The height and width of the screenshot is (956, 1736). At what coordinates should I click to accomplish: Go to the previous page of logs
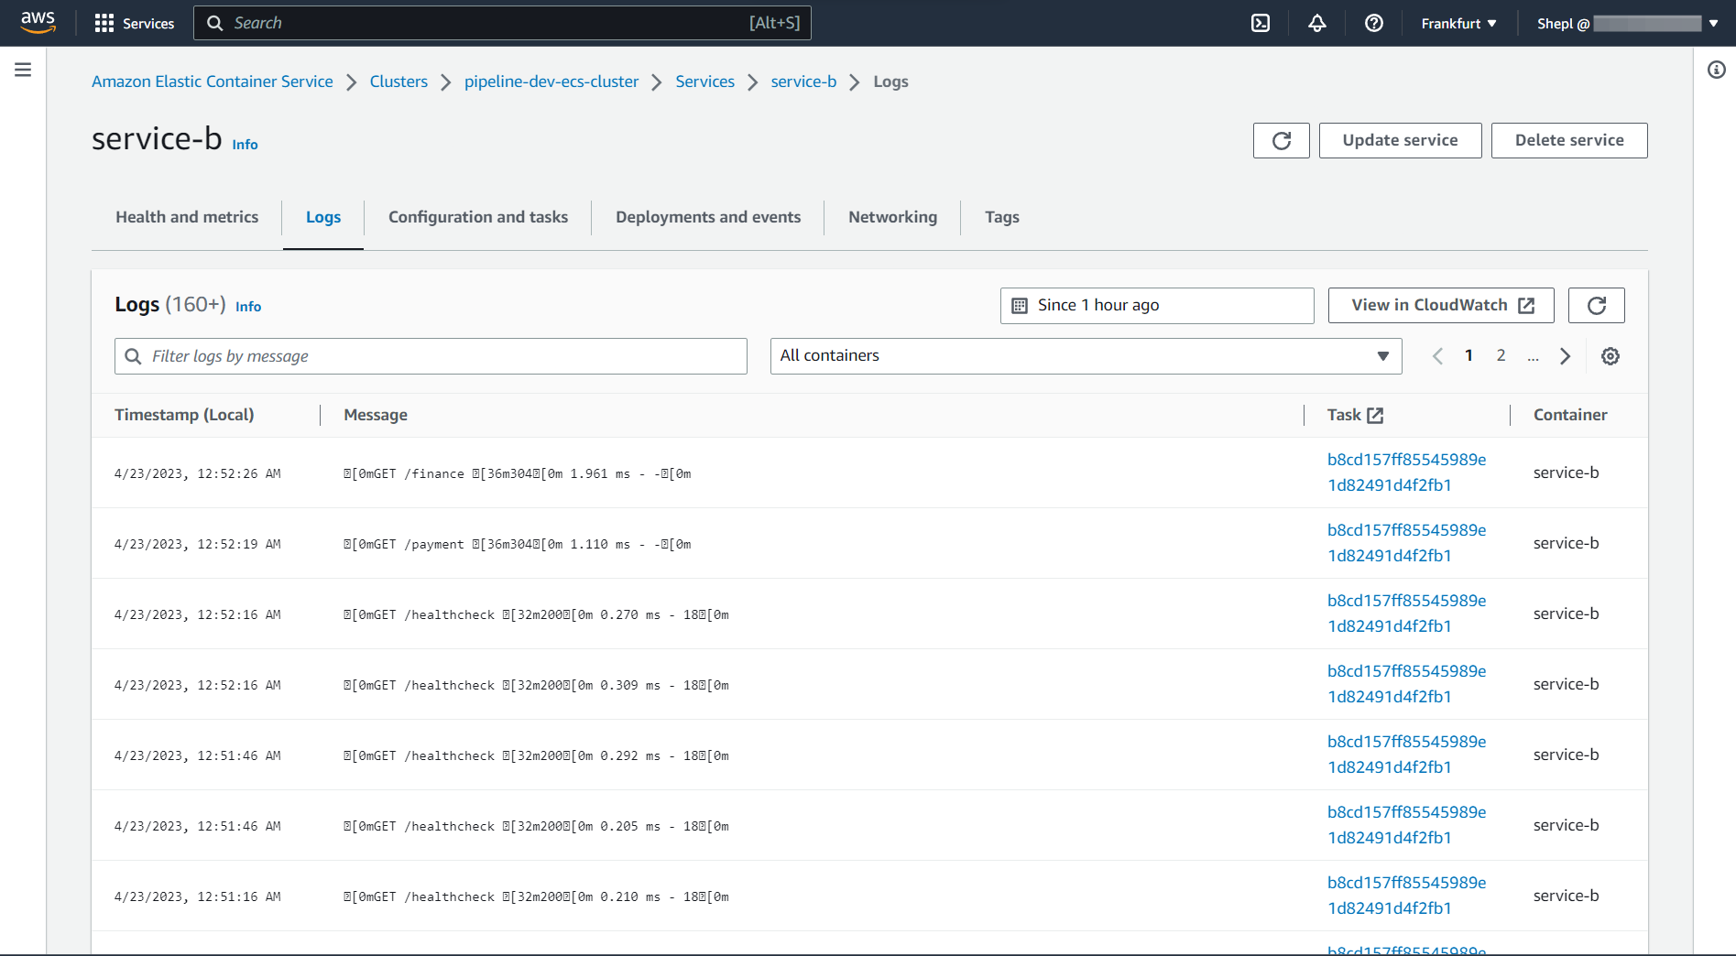pyautogui.click(x=1437, y=356)
